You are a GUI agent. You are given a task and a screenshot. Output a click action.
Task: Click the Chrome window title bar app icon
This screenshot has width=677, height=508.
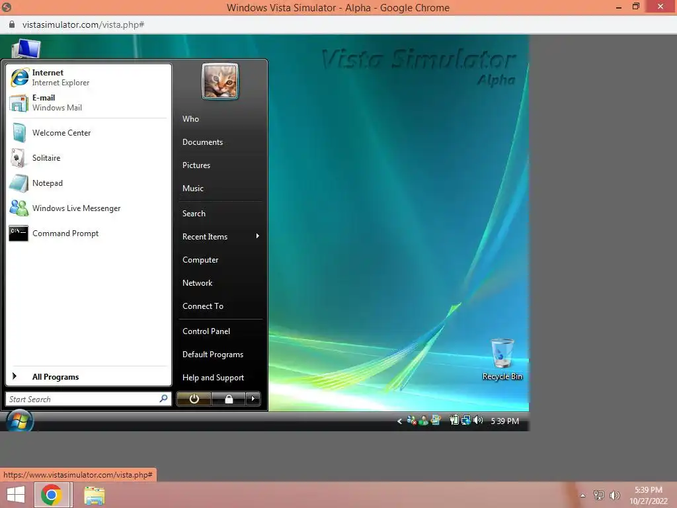pyautogui.click(x=7, y=7)
